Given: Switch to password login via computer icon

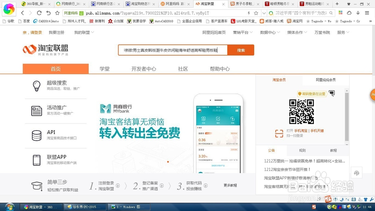Looking at the screenshot, I should (332, 93).
